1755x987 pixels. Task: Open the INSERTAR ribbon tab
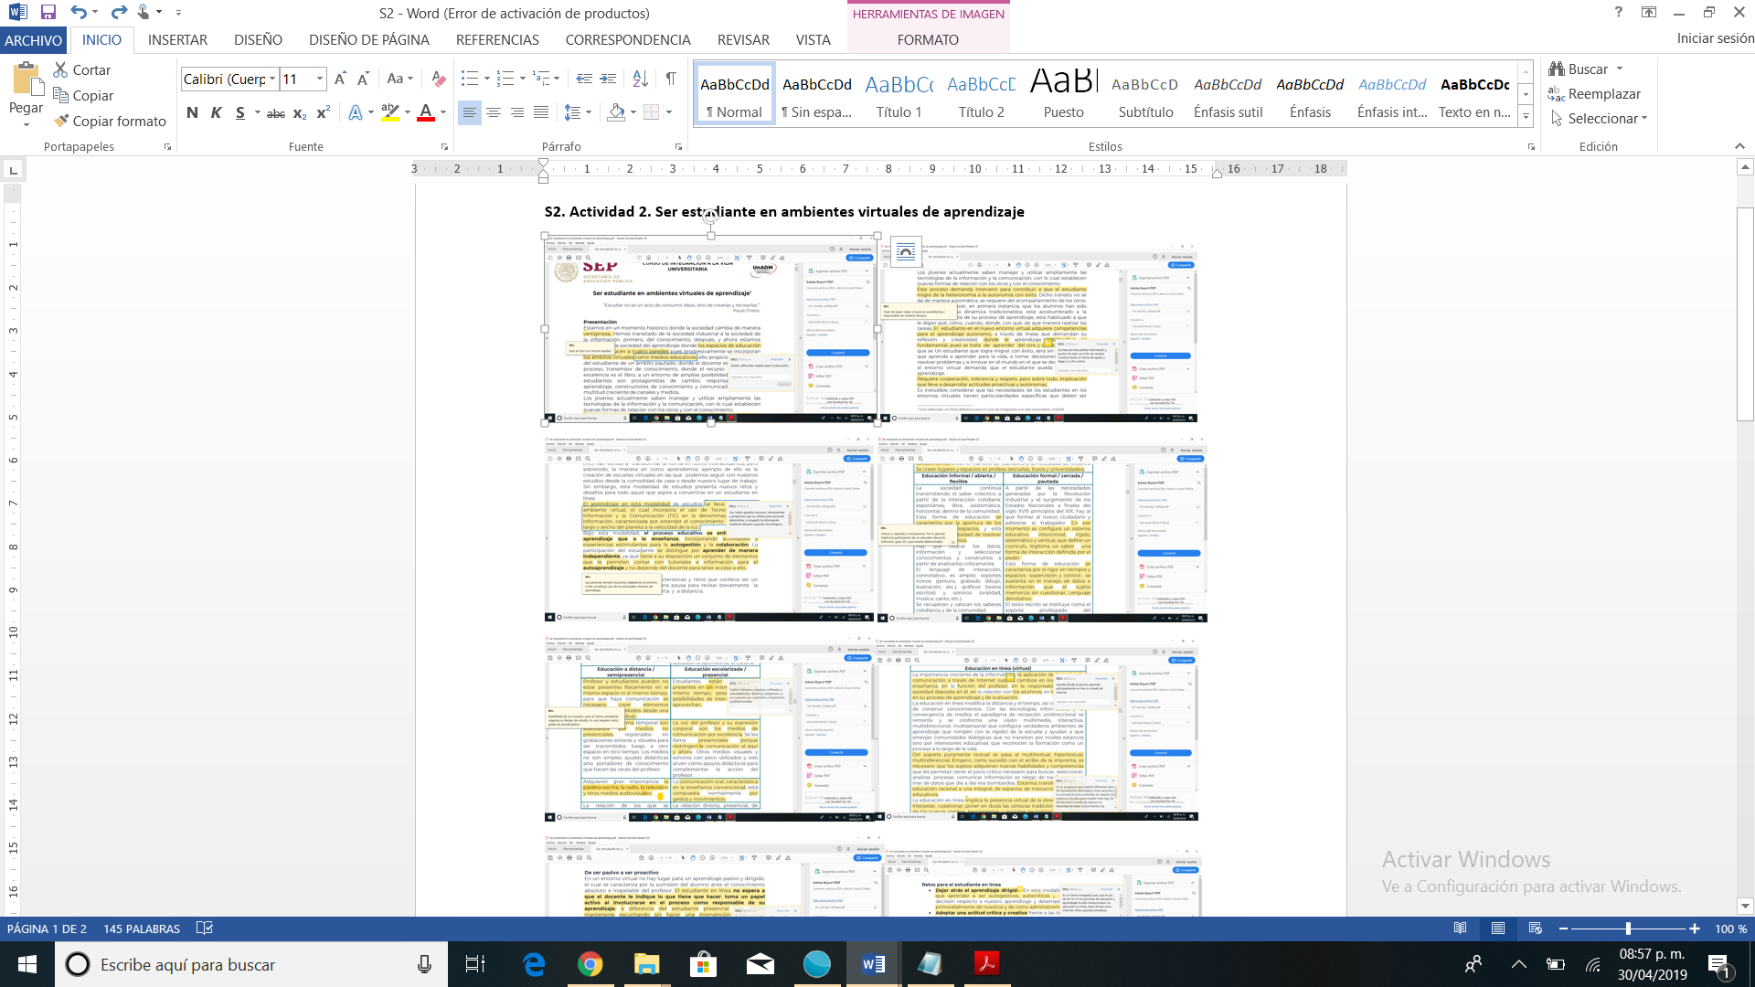pyautogui.click(x=177, y=39)
